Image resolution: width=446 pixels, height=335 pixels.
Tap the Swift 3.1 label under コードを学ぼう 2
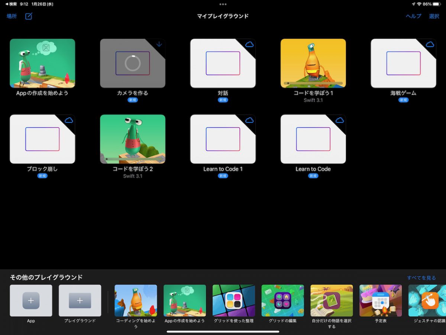click(x=133, y=176)
